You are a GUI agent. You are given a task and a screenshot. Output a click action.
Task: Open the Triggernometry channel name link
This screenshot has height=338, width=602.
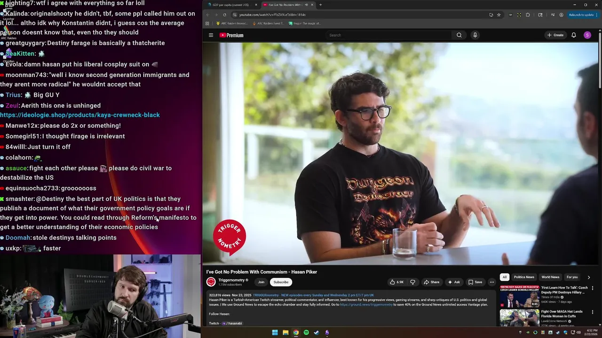pos(231,280)
